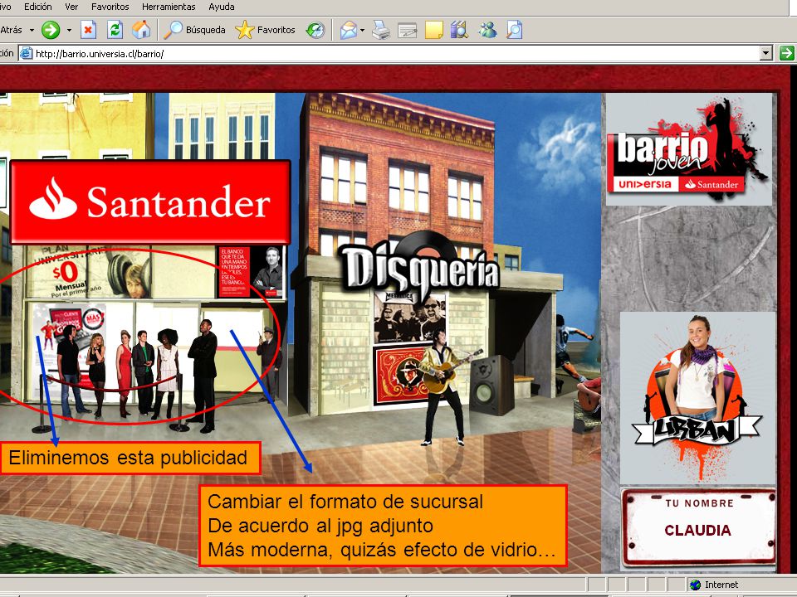Viewport: 797px width, 597px height.
Task: Open the Favoritos star toolbar button
Action: pos(266,30)
